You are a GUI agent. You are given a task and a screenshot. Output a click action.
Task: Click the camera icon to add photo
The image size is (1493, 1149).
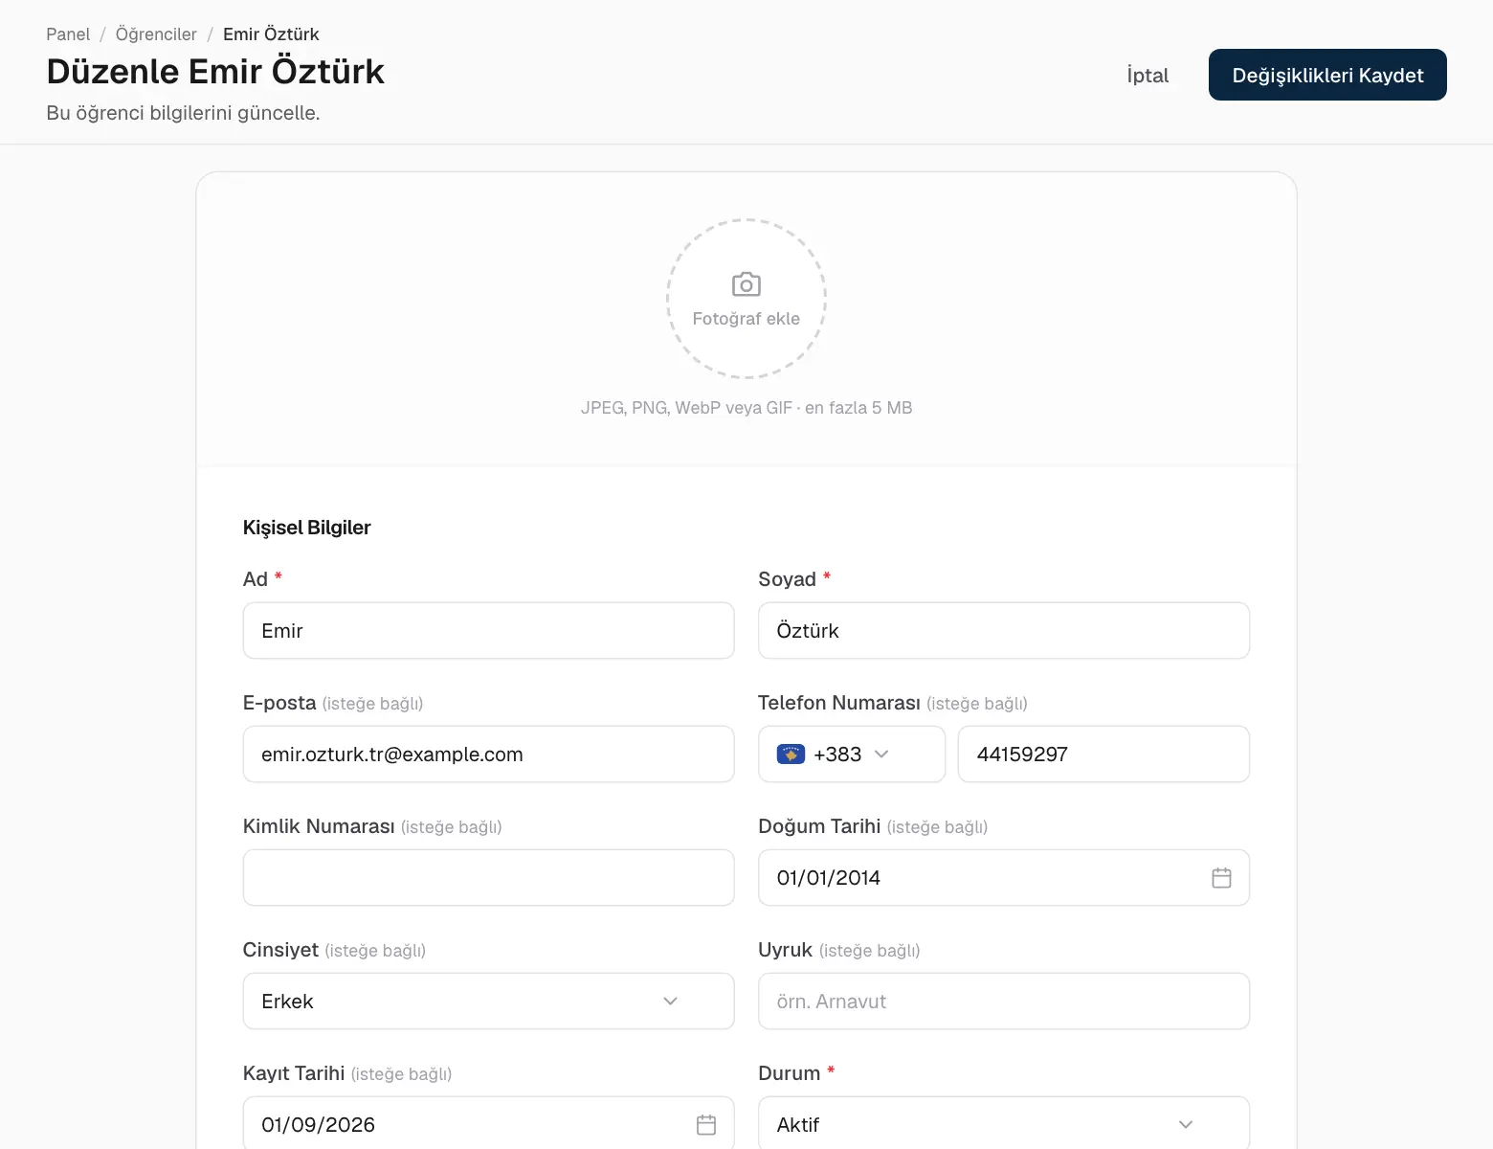[x=746, y=284]
